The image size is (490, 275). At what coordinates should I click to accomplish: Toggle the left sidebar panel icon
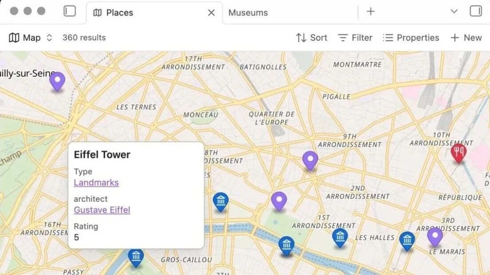[70, 11]
